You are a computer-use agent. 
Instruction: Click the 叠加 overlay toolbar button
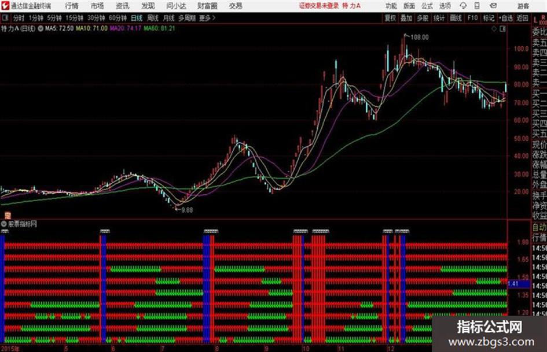pos(406,18)
